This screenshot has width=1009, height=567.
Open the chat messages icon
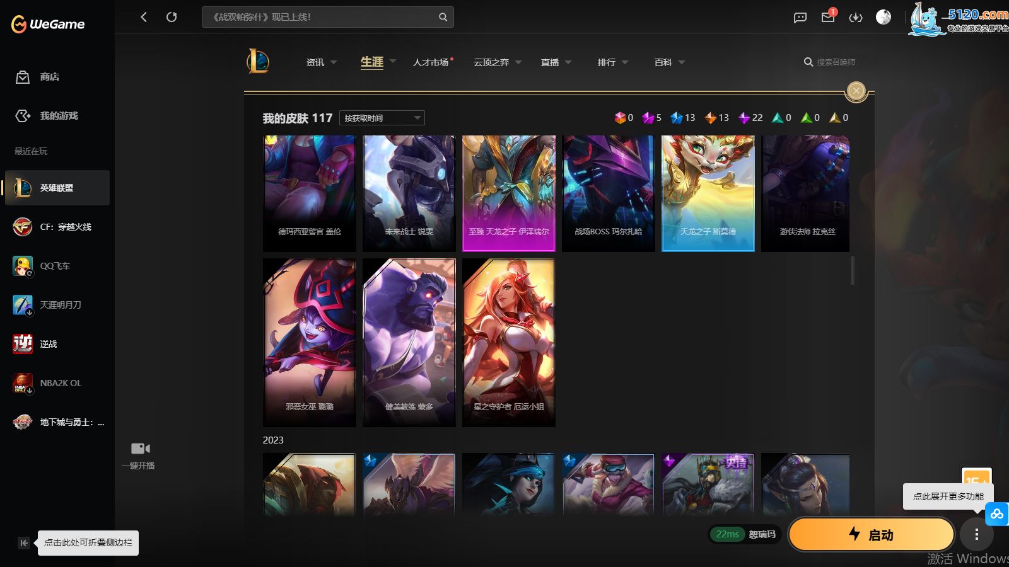[x=800, y=18]
